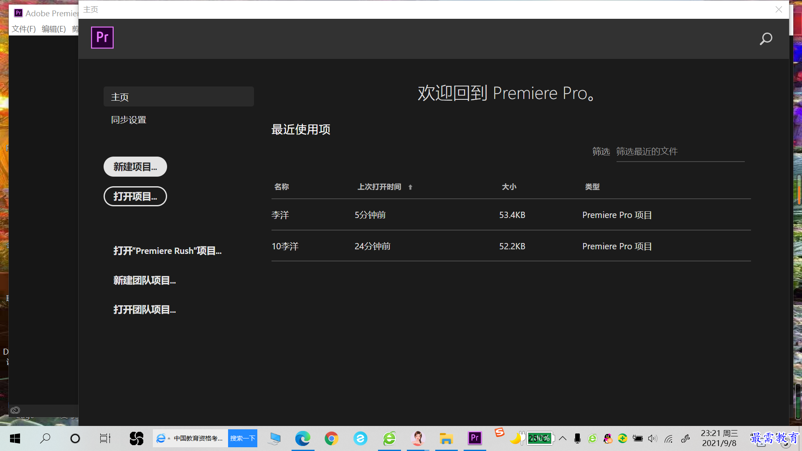Image resolution: width=802 pixels, height=451 pixels.
Task: Expand hidden system tray icons
Action: pos(563,438)
